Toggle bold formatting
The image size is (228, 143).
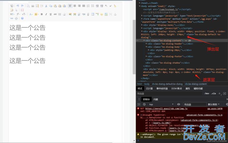42,14
